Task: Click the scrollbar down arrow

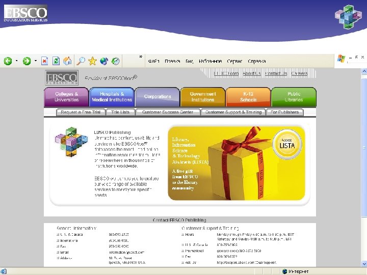Action: [364, 264]
